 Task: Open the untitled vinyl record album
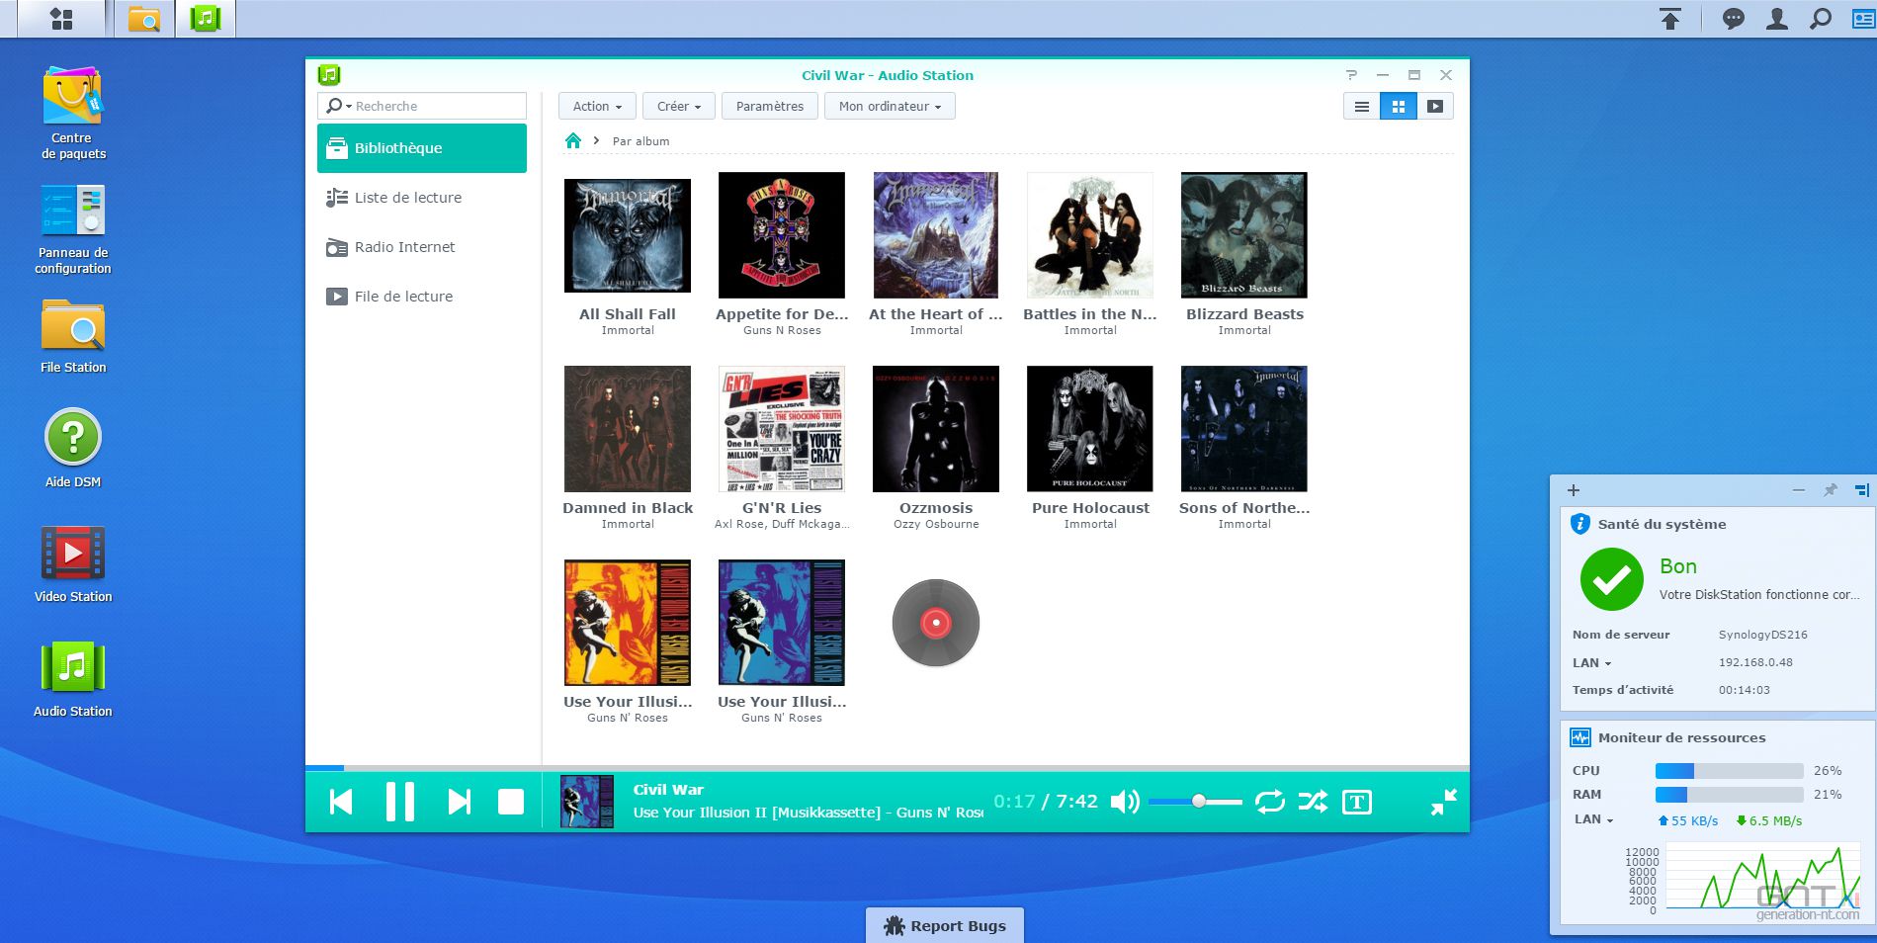pos(936,623)
